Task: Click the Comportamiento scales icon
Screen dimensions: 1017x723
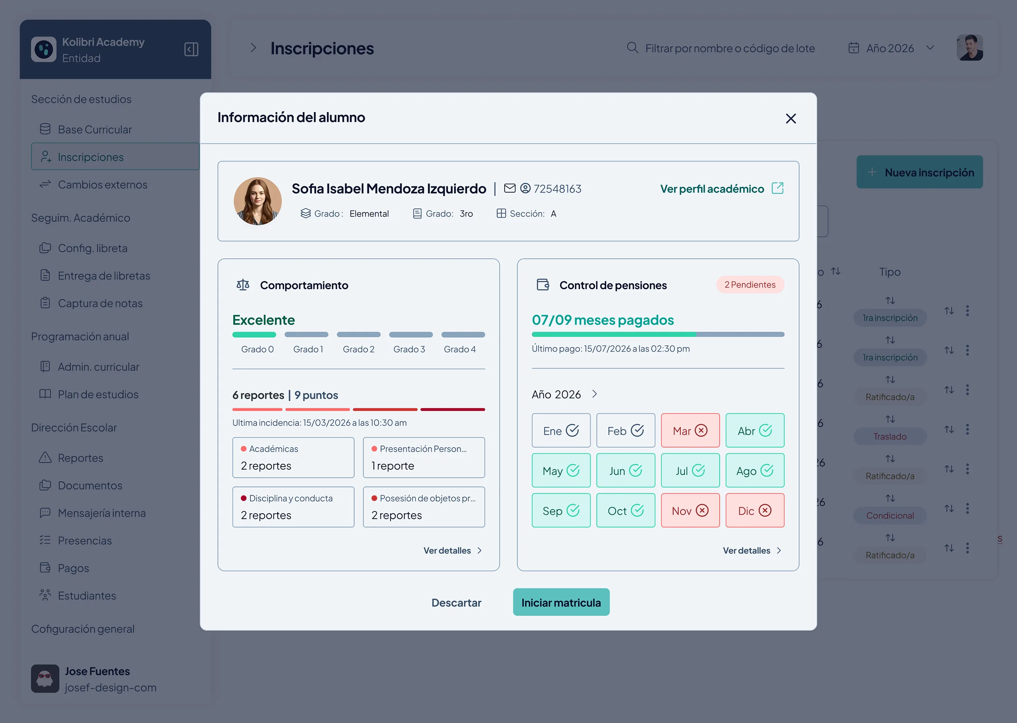Action: tap(243, 285)
